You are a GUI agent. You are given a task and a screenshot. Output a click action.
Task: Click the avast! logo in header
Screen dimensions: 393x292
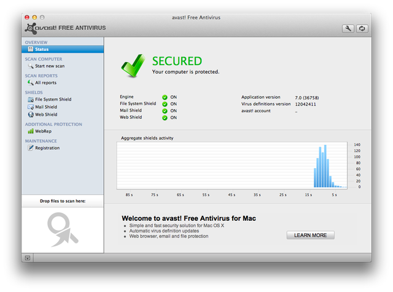(x=65, y=28)
